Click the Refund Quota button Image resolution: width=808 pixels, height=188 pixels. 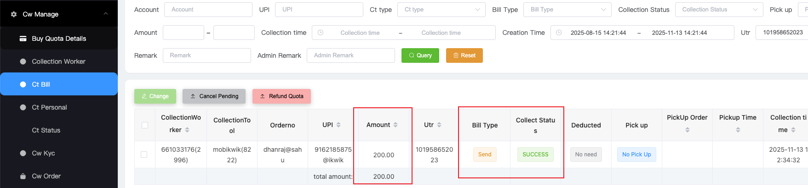281,96
